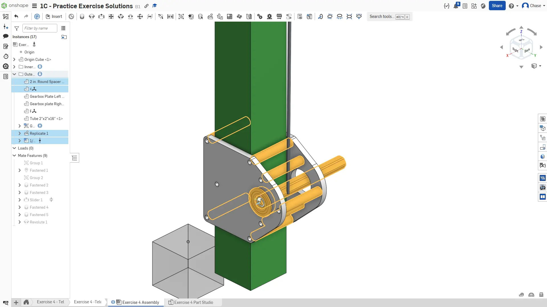The width and height of the screenshot is (547, 307).
Task: Select the Revolute 1 mate feature
Action: coord(38,222)
